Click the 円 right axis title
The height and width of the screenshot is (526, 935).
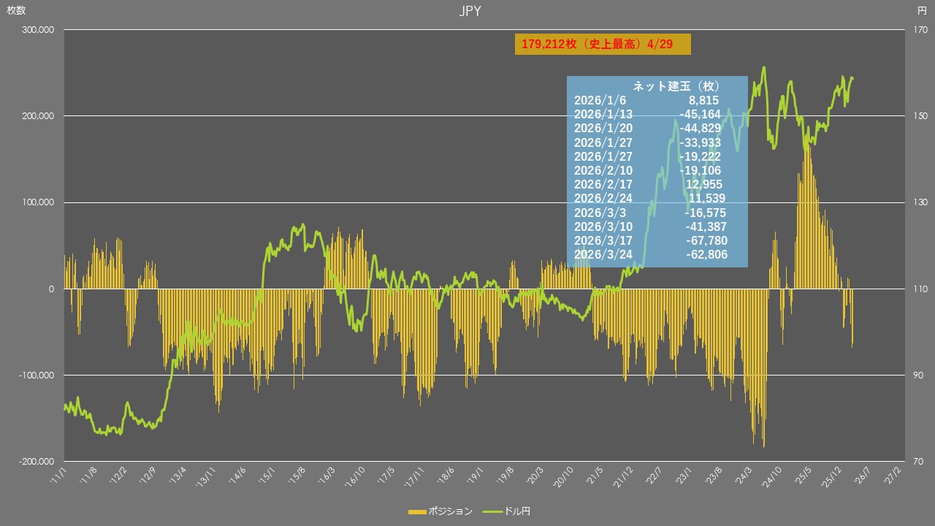[921, 11]
